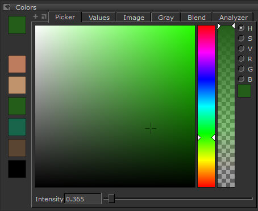
Task: Click the Intensity slider handle
Action: 111,199
